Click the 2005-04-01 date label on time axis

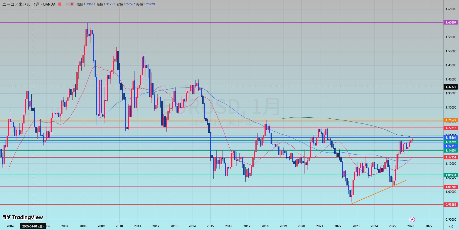pyautogui.click(x=33, y=226)
